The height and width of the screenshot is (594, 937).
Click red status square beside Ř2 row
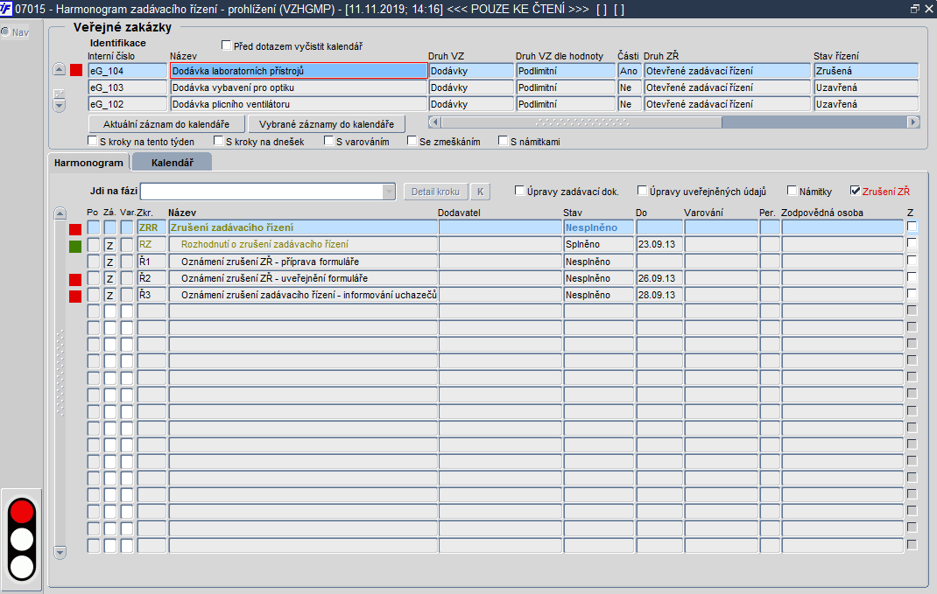click(x=75, y=279)
